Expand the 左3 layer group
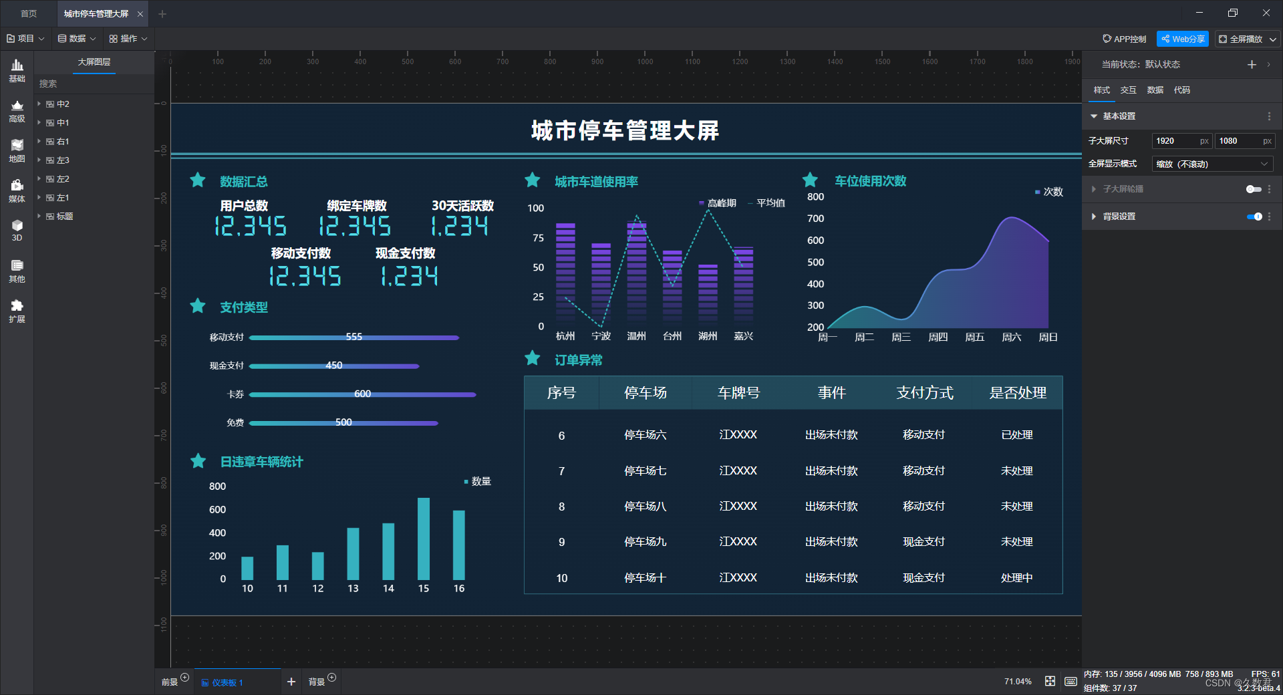 click(x=39, y=160)
